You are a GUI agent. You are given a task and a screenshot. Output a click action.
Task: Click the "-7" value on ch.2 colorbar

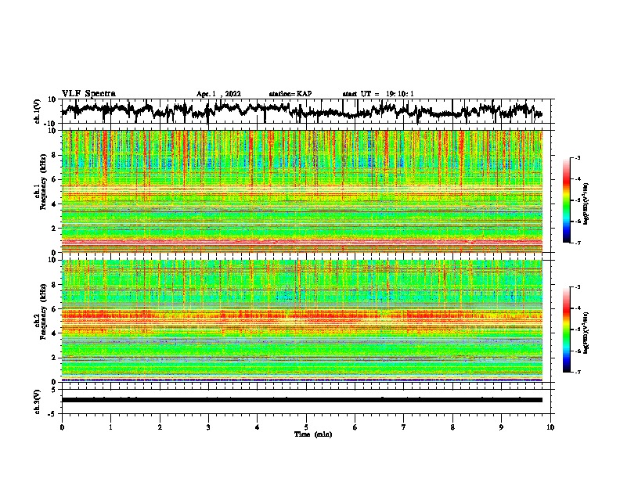pos(577,372)
